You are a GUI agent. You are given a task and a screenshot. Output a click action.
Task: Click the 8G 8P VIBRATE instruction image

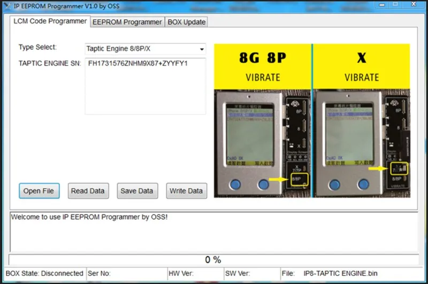(263, 120)
